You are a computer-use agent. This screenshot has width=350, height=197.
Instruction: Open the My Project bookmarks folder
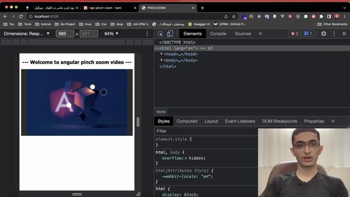(65, 24)
